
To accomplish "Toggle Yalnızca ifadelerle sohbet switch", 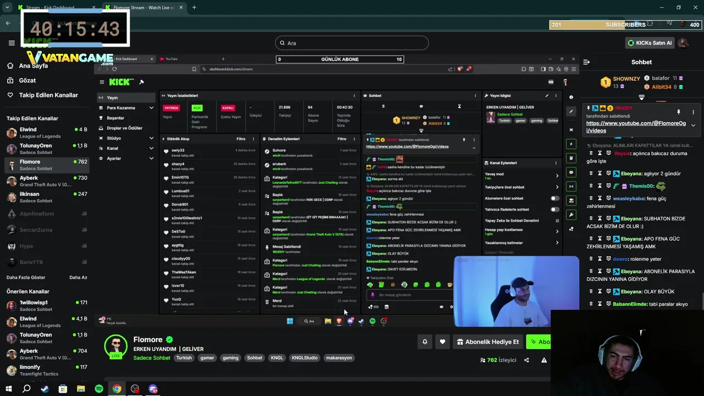I will (555, 210).
